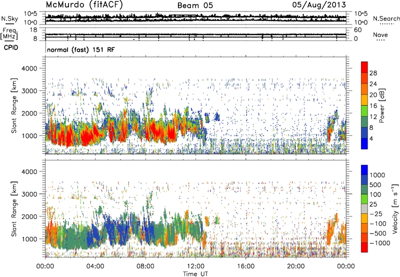Click the 05/Aug/2013 date label
400x277 pixels.
[319, 5]
